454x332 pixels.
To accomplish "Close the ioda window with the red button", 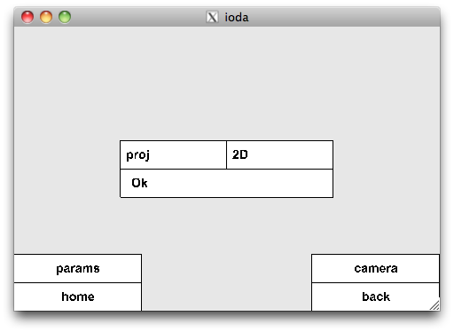I will pos(27,17).
